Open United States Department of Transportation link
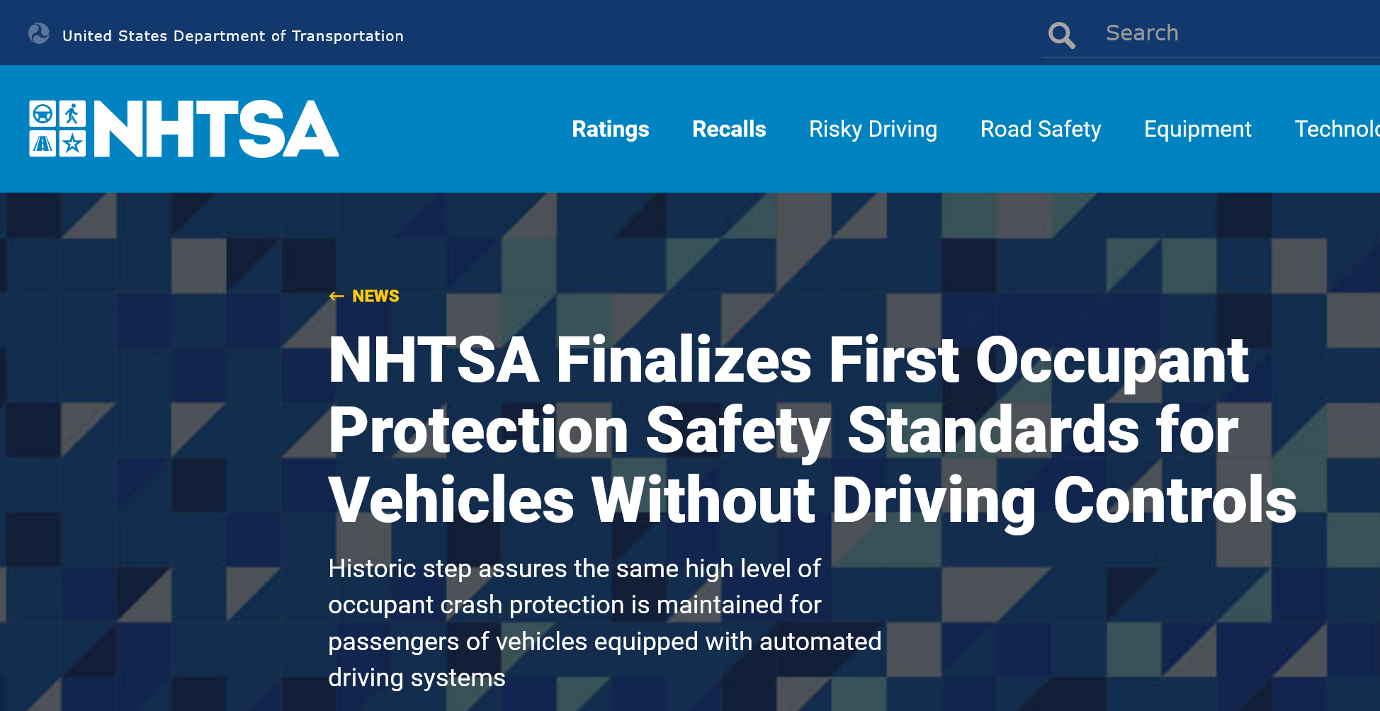The image size is (1380, 711). pos(232,36)
